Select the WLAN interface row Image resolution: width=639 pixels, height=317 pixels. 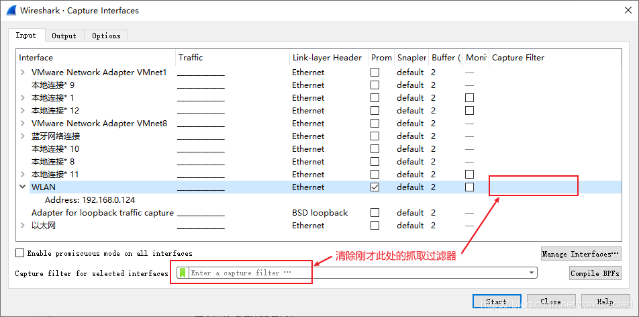[x=325, y=187]
